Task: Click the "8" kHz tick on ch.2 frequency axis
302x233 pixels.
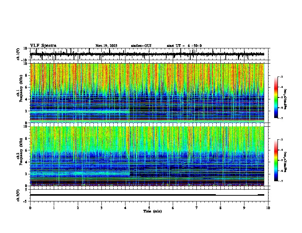Action: (x=26, y=138)
